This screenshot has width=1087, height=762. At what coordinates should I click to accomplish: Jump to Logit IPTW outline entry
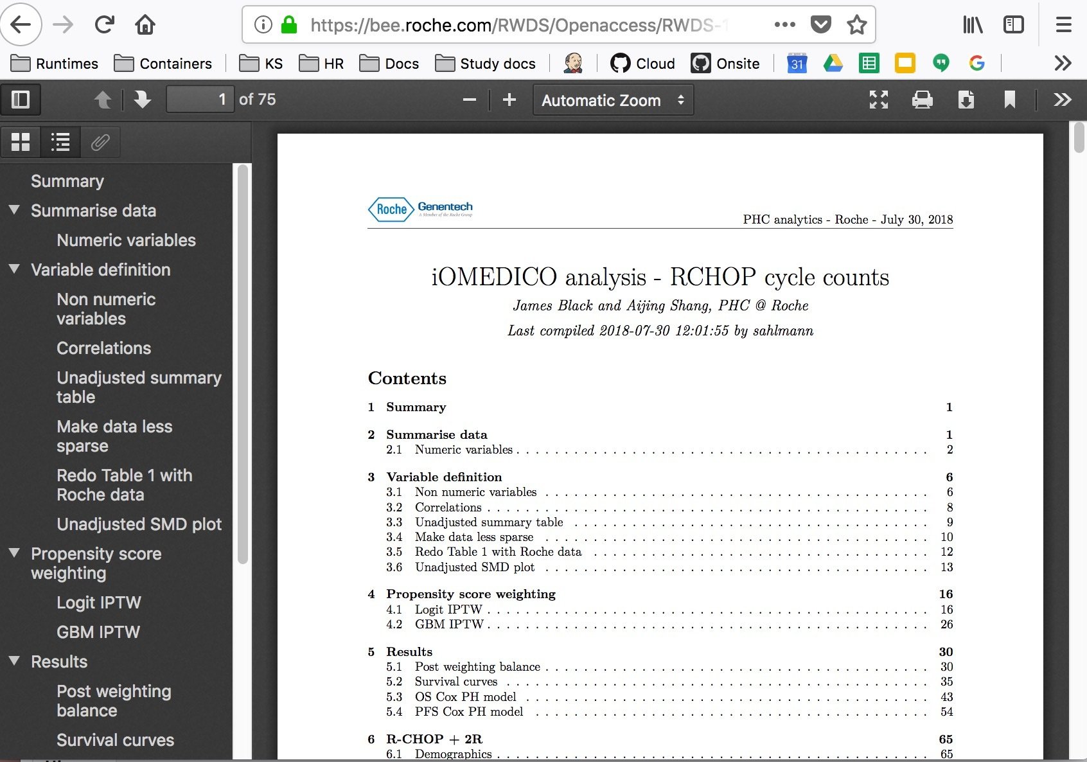99,603
